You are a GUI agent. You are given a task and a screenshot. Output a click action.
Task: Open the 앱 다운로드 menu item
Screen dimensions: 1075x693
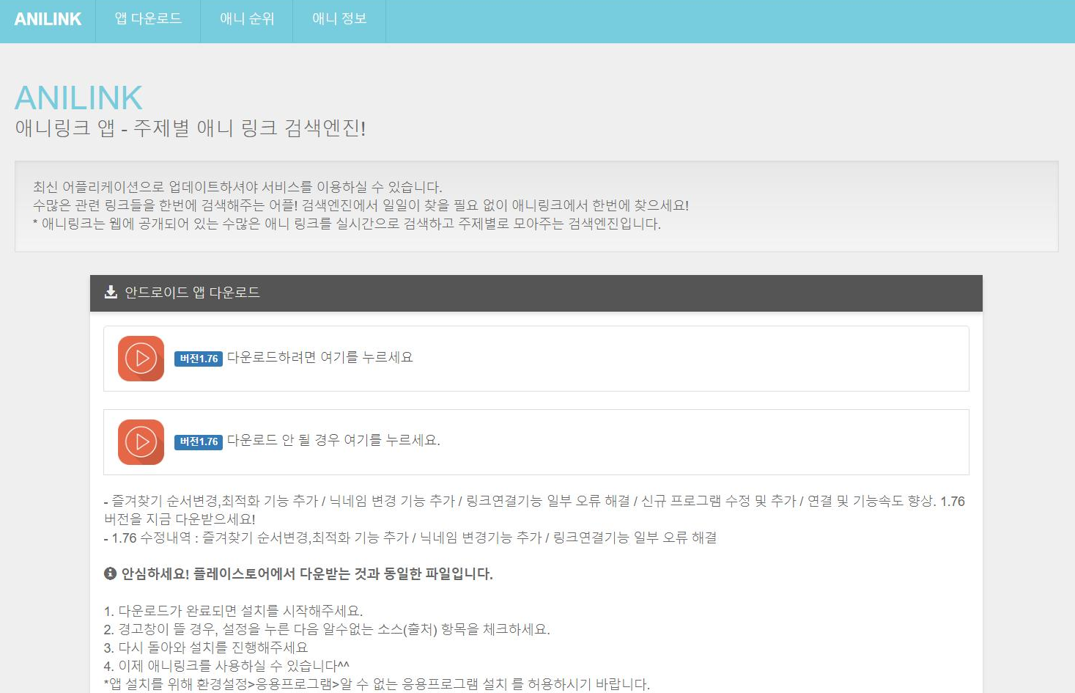click(x=148, y=19)
